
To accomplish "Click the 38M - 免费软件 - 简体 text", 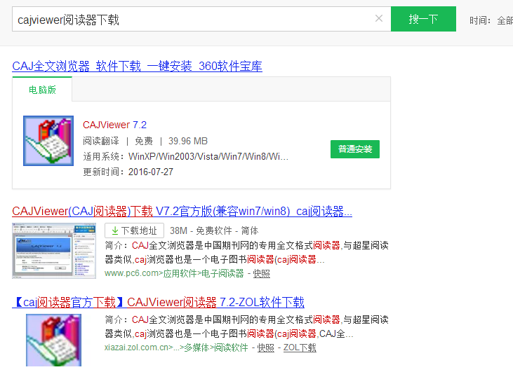I will click(x=214, y=231).
